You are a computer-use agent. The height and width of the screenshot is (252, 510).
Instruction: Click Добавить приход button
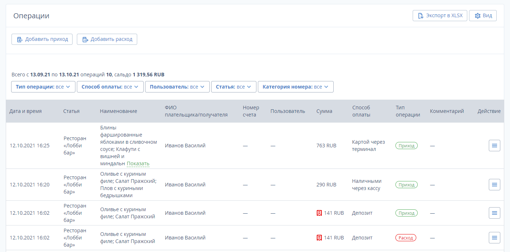tap(42, 39)
